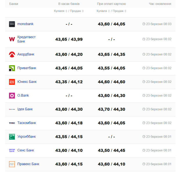This screenshot has width=180, height=173.
Task: Click the Час оновлення column header
Action: coord(160,4)
